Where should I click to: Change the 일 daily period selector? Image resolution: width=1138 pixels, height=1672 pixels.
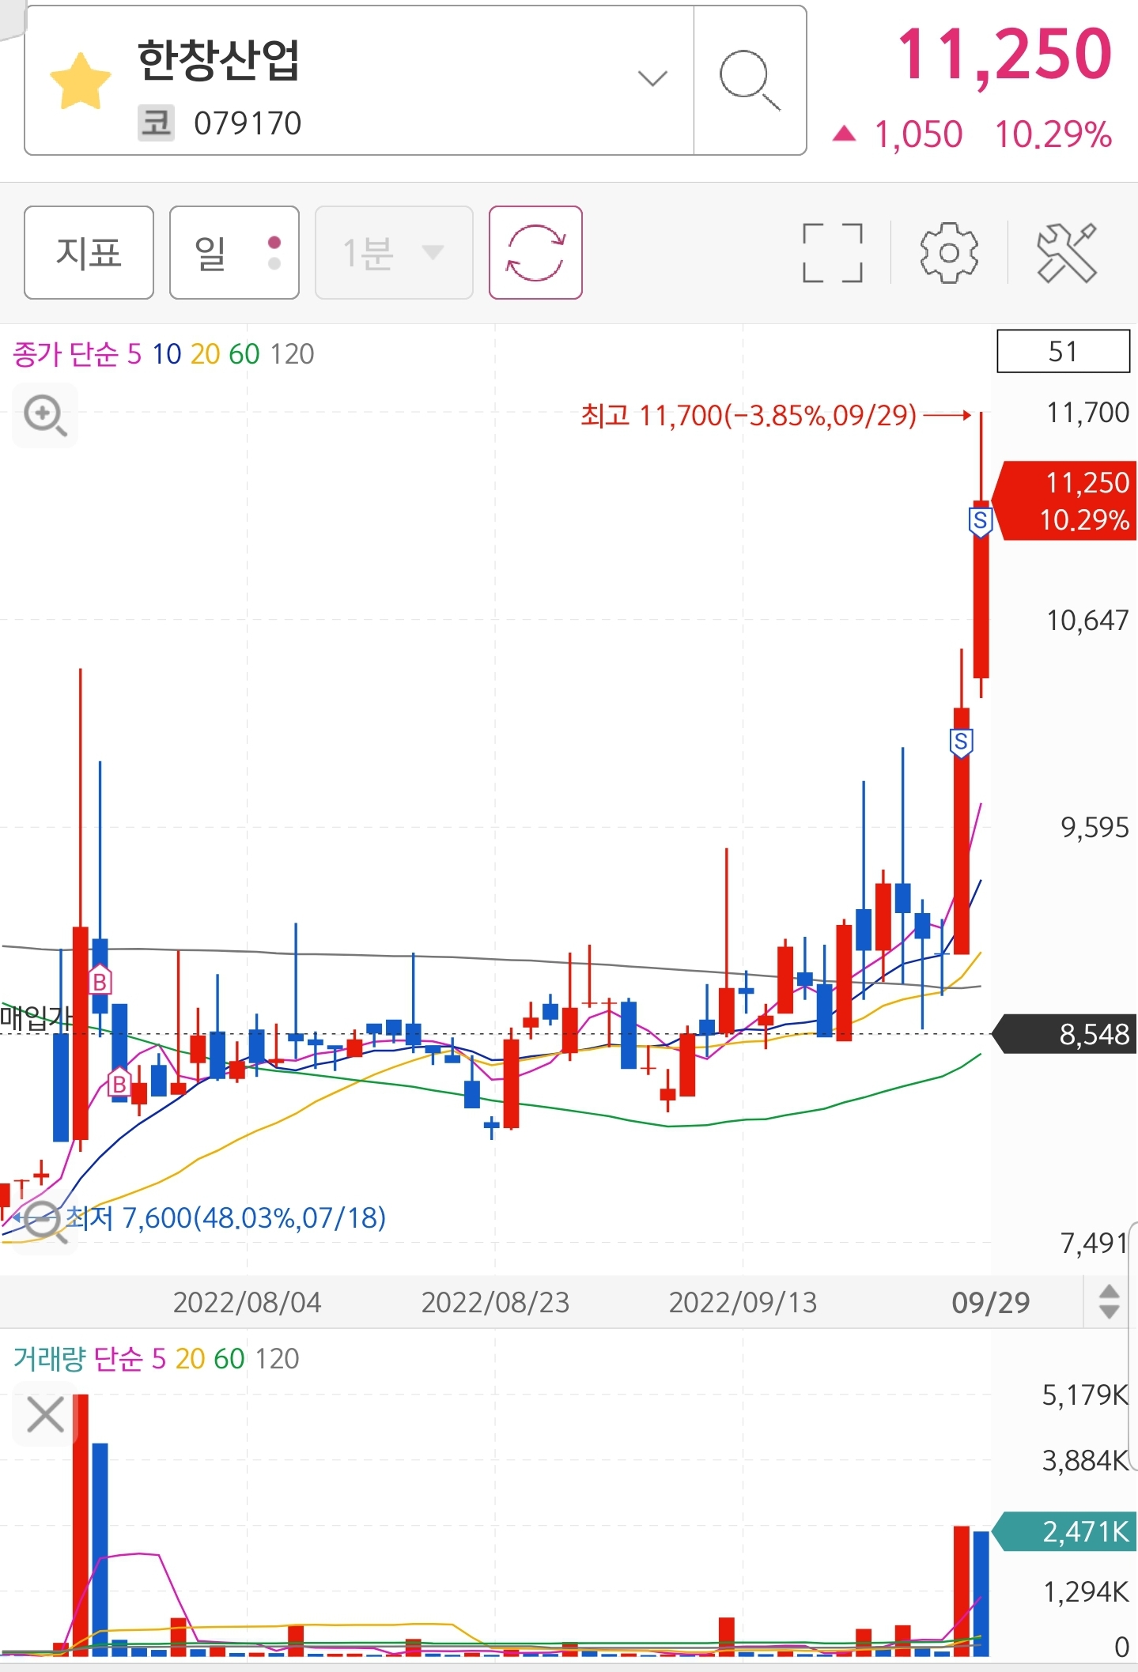pos(234,252)
